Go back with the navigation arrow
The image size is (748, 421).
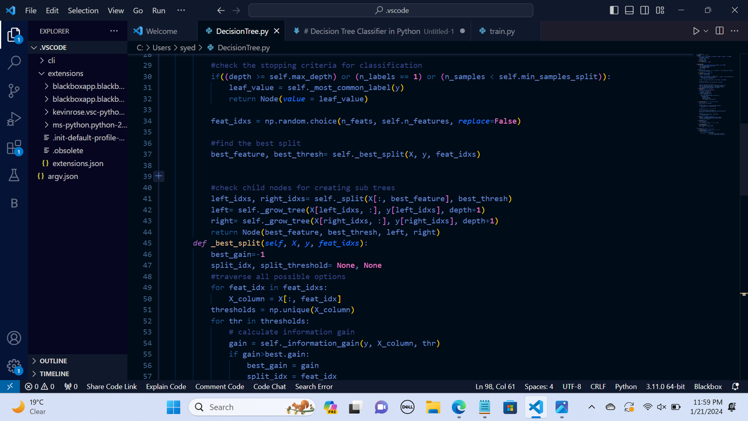[x=220, y=11]
